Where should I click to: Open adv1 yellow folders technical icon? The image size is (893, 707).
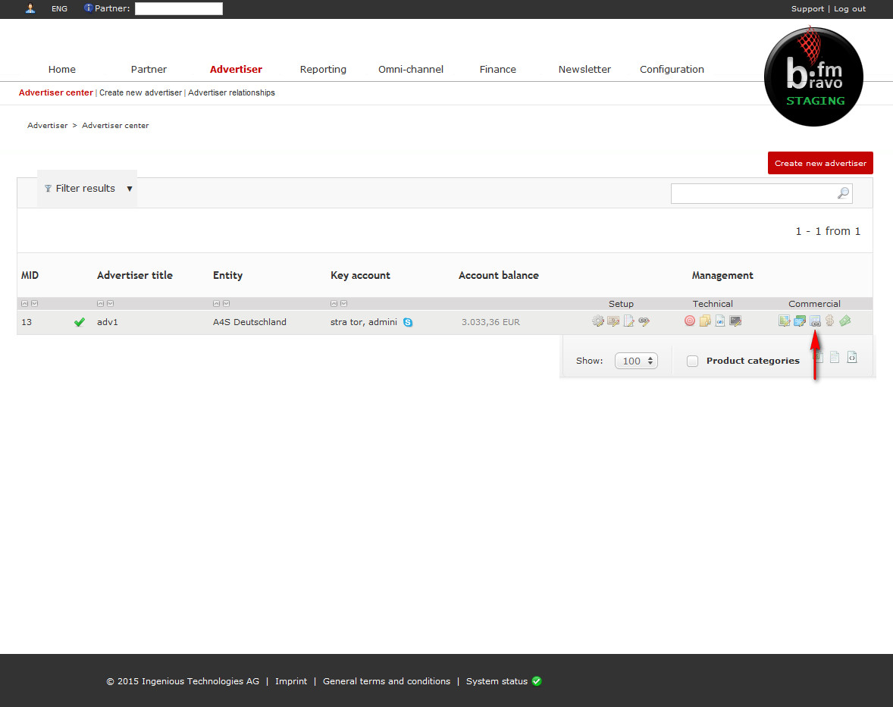704,321
